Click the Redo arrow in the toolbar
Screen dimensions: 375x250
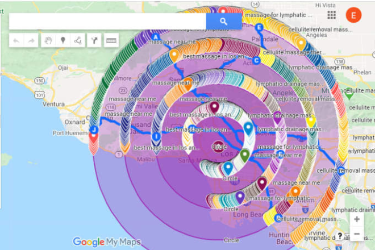[x=31, y=41]
